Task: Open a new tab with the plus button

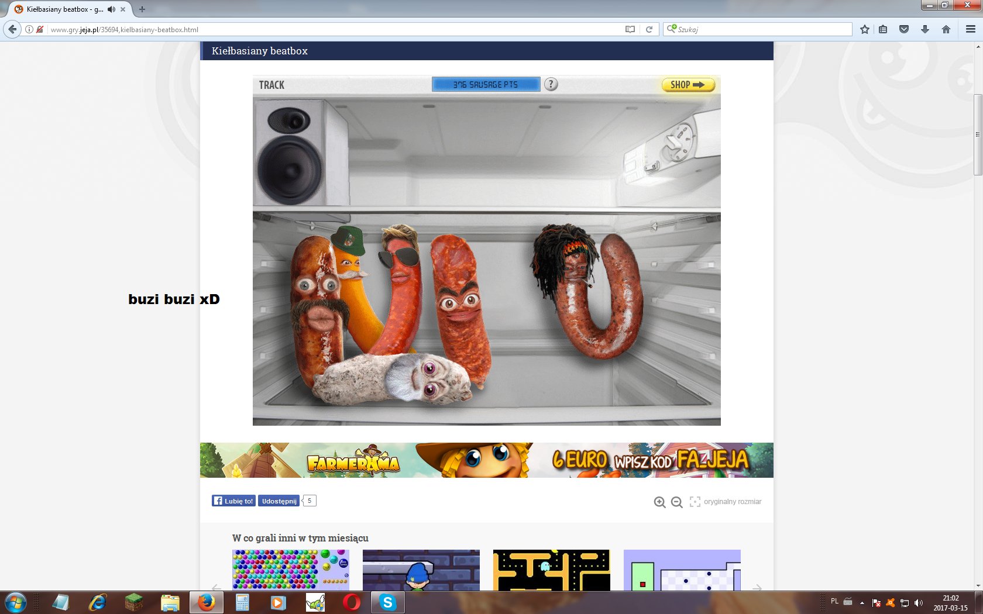Action: click(142, 9)
